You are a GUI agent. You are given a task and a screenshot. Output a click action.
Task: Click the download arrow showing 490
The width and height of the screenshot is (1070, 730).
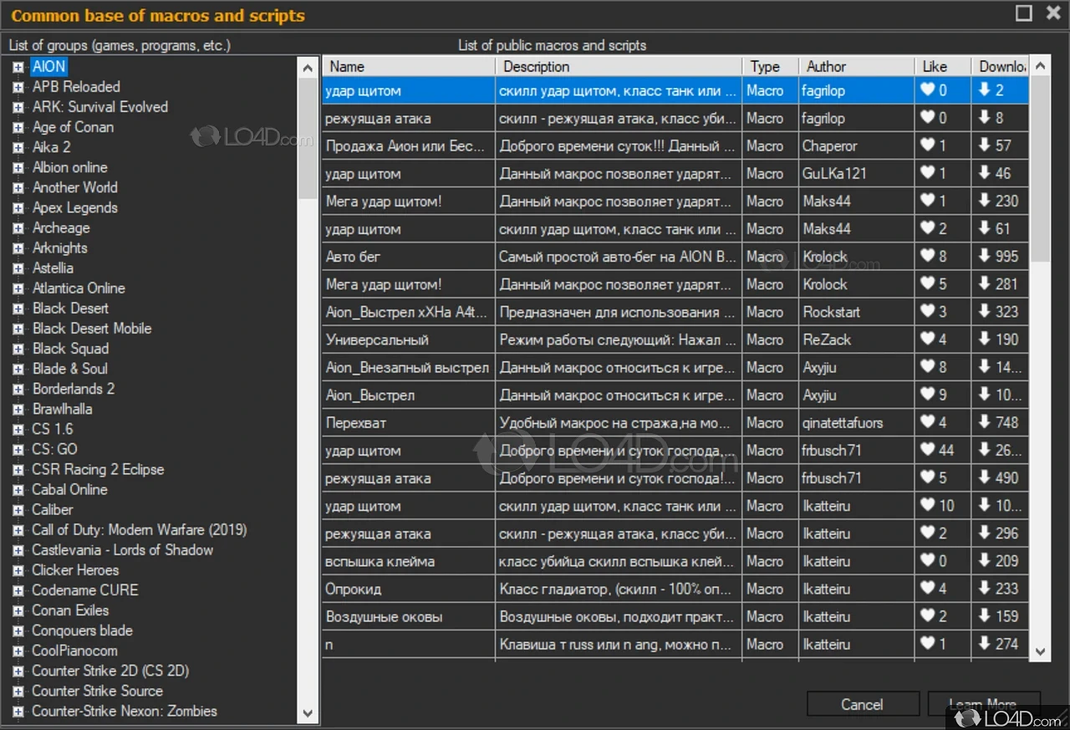985,477
